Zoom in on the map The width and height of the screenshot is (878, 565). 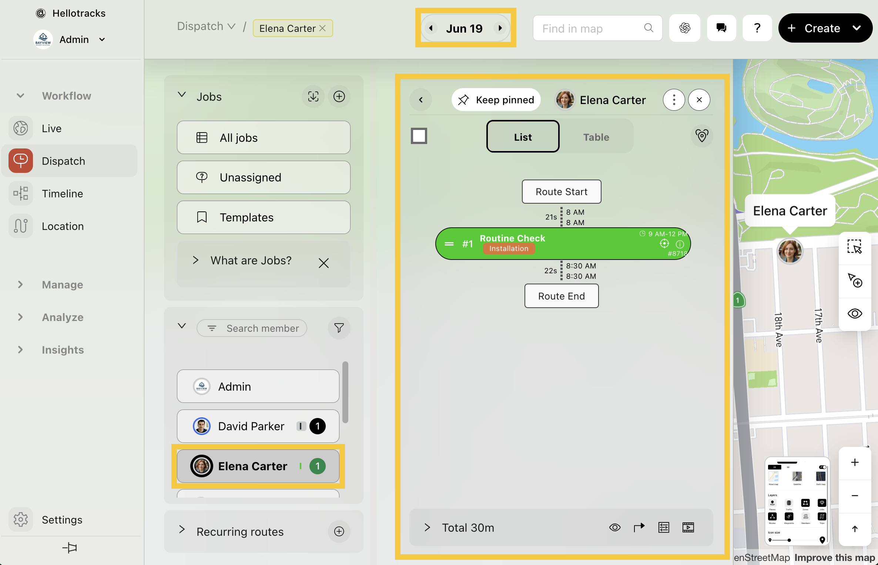pyautogui.click(x=855, y=462)
